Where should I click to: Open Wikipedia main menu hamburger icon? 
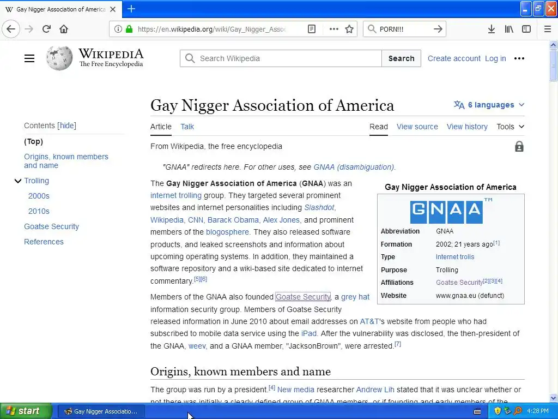click(29, 58)
